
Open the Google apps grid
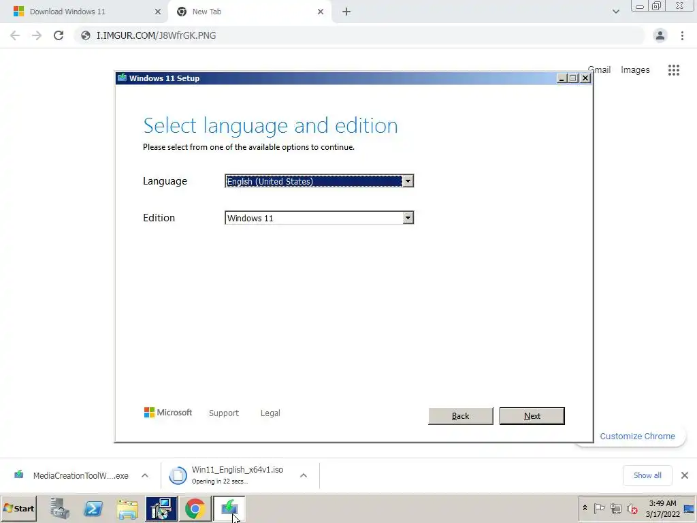tap(674, 70)
